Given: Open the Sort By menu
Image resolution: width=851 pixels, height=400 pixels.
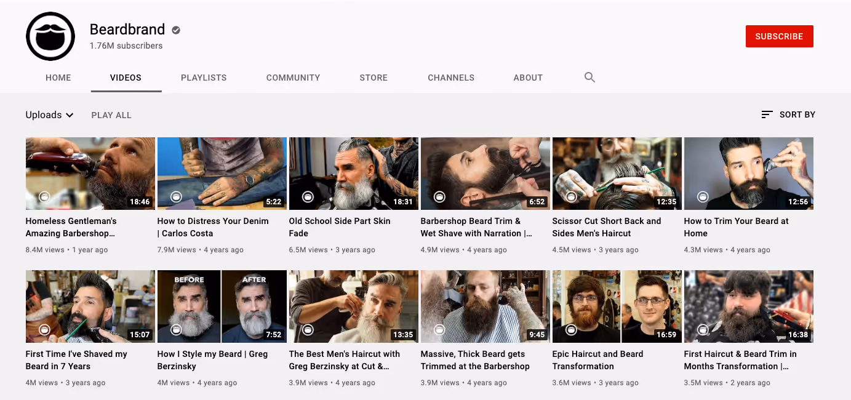Looking at the screenshot, I should pyautogui.click(x=788, y=114).
